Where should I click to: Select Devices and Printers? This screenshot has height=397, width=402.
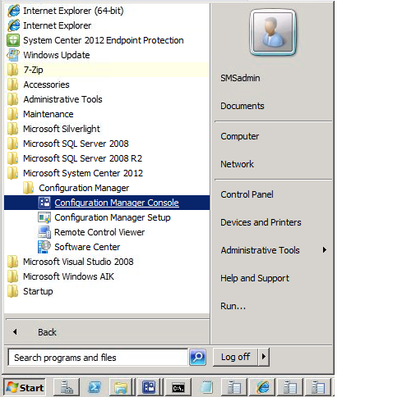pyautogui.click(x=261, y=222)
